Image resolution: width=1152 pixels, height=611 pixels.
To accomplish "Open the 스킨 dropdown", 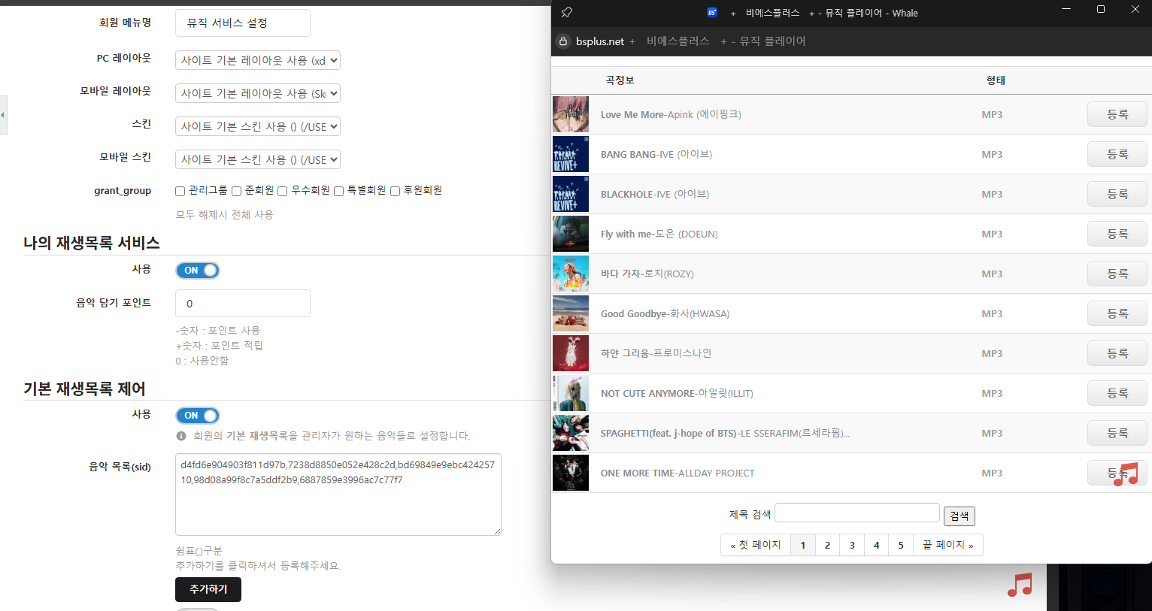I will (x=258, y=126).
